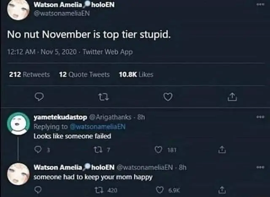
Task: Open more options on the main tweet
Action: 260,5
